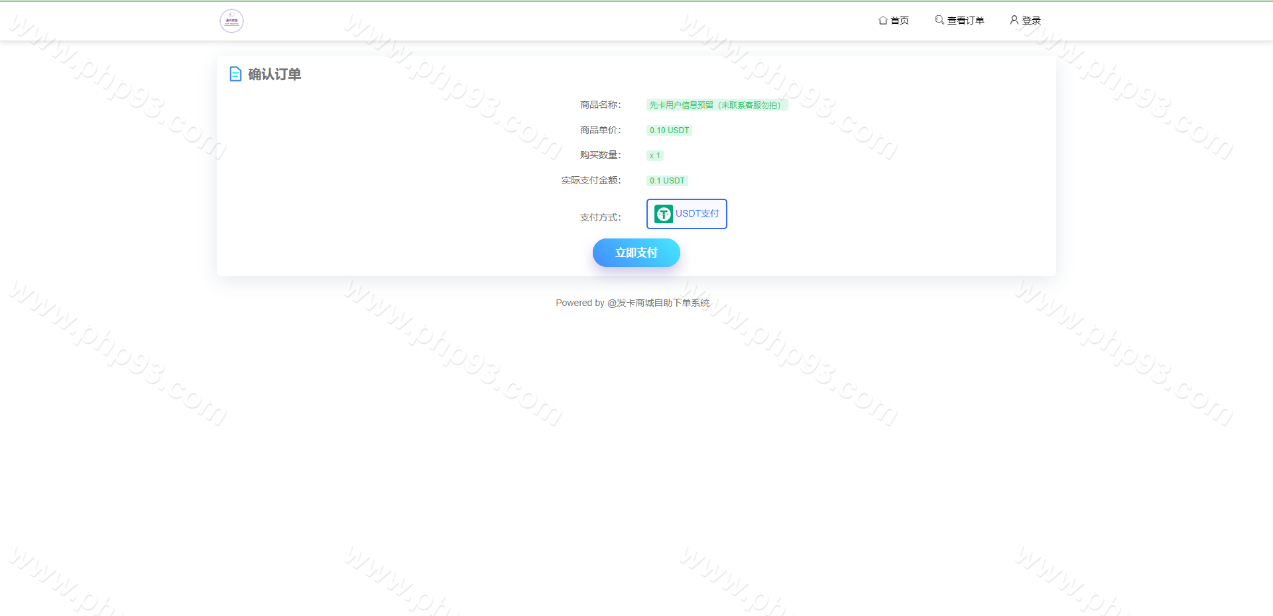Click the round site logo in header
Image resolution: width=1273 pixels, height=616 pixels.
(x=231, y=21)
